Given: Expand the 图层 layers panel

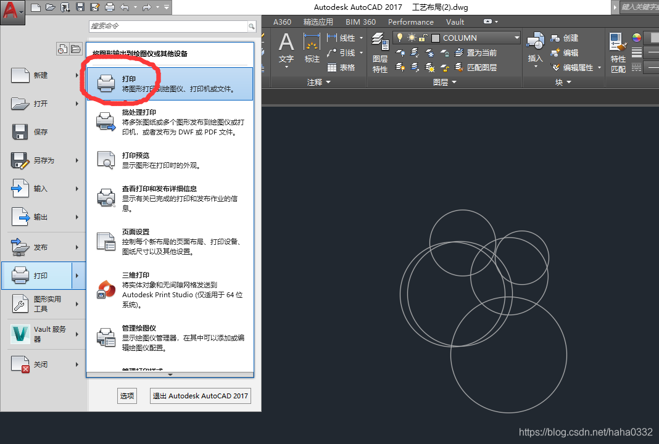Looking at the screenshot, I should (445, 83).
